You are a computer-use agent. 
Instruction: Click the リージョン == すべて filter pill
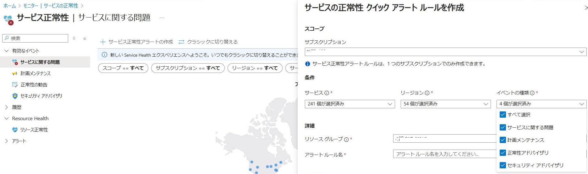point(255,68)
